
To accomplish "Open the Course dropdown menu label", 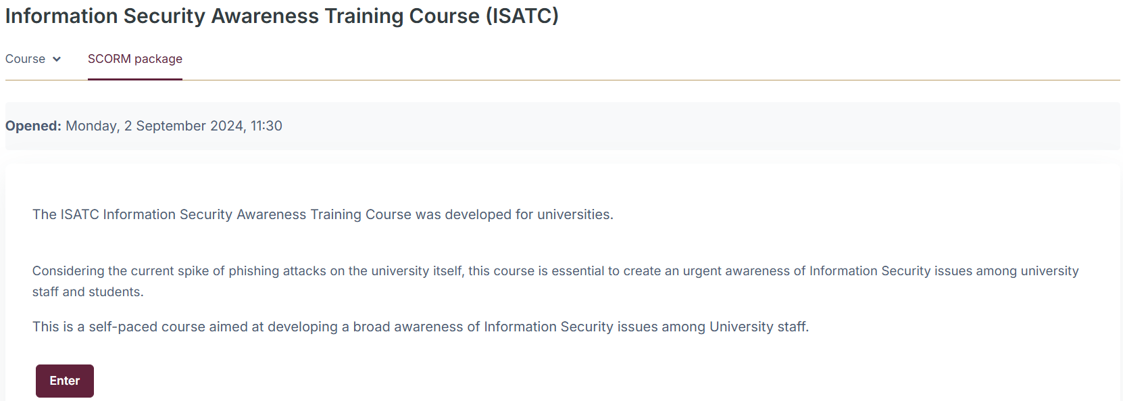I will coord(25,60).
